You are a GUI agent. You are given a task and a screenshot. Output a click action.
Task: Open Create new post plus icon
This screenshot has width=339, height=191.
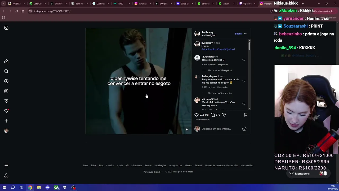tap(6, 121)
